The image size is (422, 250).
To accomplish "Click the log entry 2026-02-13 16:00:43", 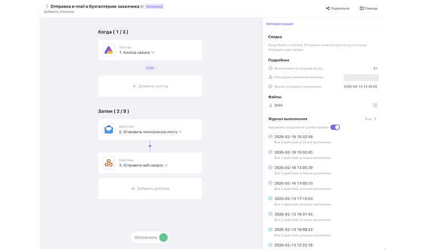I will click(x=293, y=230).
